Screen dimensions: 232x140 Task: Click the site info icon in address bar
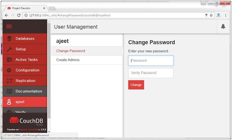coord(26,15)
